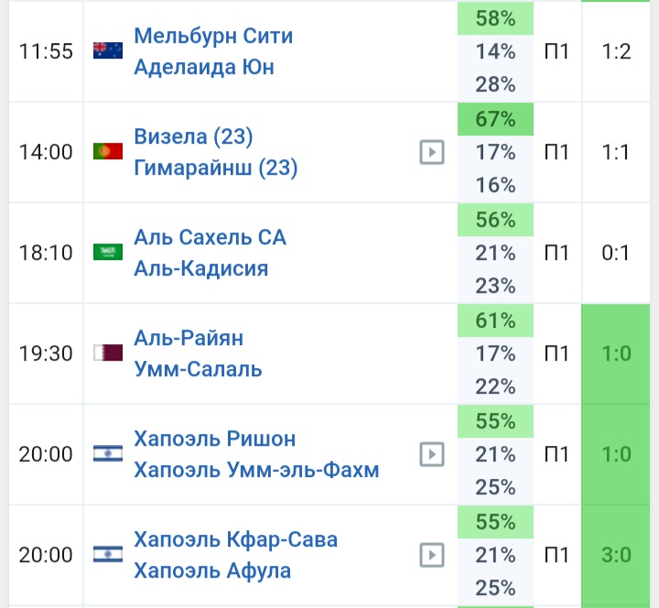The image size is (659, 608).
Task: Click 1:2 score of Мельбурн Сити match
Action: pos(617,51)
